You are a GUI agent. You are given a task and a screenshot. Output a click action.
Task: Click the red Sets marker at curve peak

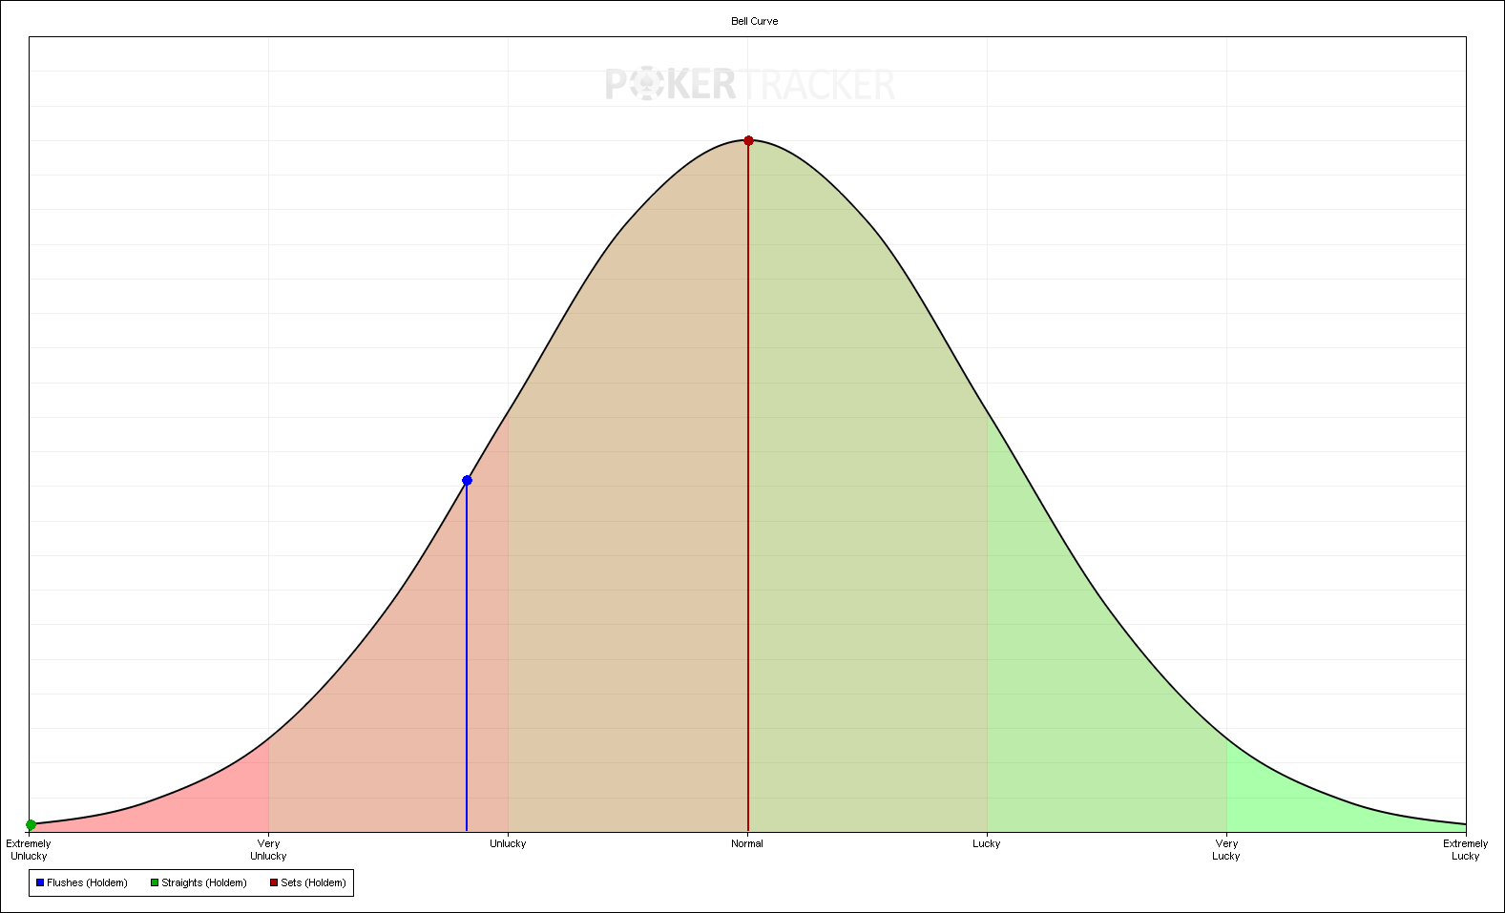click(x=748, y=140)
